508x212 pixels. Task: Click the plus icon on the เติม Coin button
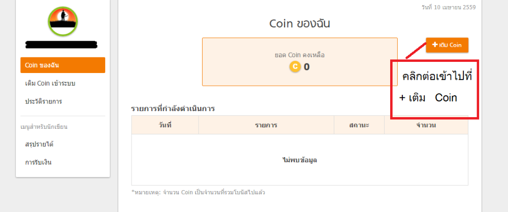pyautogui.click(x=434, y=45)
